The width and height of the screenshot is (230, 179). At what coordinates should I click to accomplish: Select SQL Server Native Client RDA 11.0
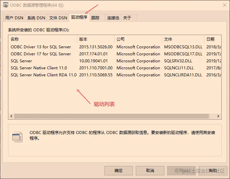[x=44, y=75]
